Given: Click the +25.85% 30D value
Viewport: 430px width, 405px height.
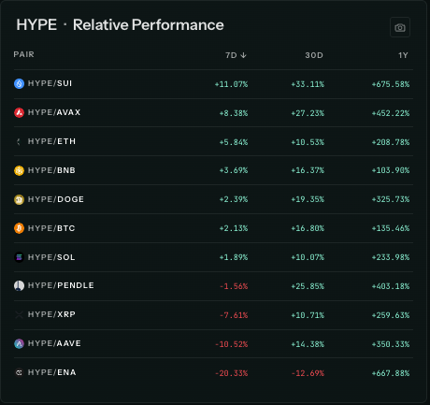Looking at the screenshot, I should [x=308, y=286].
